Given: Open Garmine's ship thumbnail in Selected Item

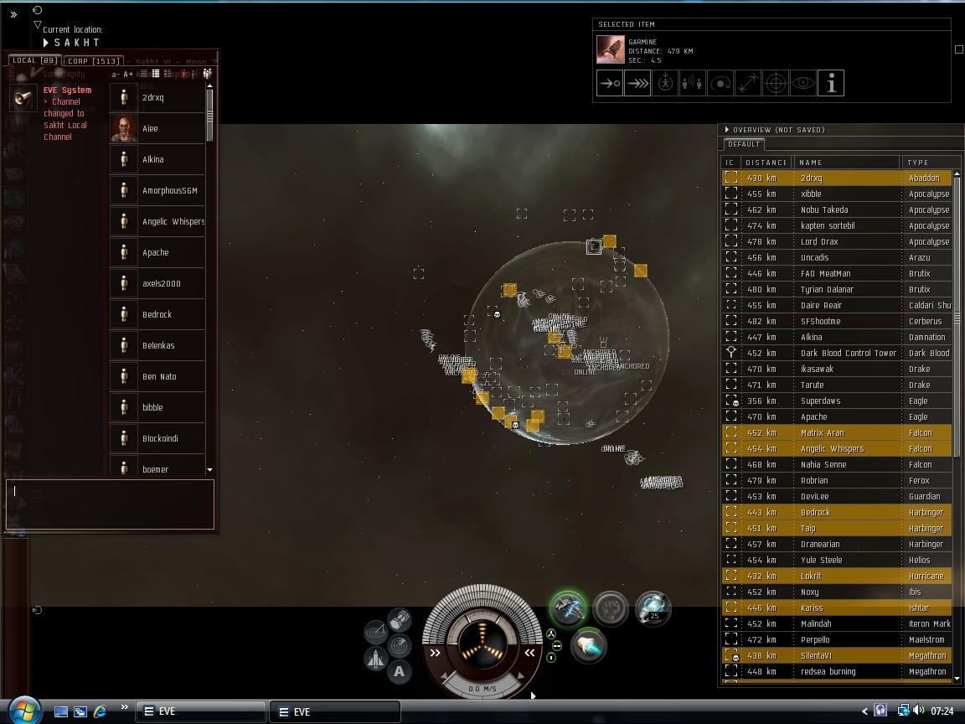Looking at the screenshot, I should (x=611, y=50).
